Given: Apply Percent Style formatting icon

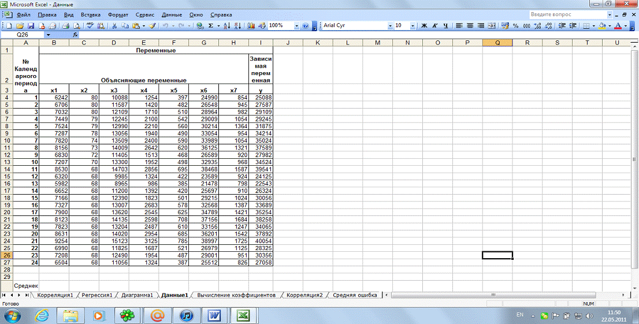Looking at the screenshot, I should (516, 26).
